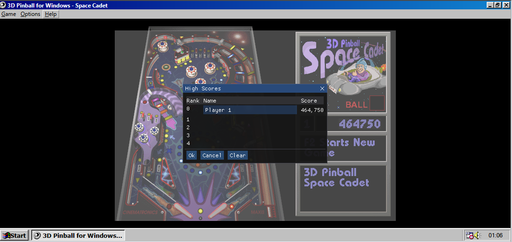Screen dimensions: 512x242
Task: Click the pinball icon in title bar
Action: tap(4, 5)
